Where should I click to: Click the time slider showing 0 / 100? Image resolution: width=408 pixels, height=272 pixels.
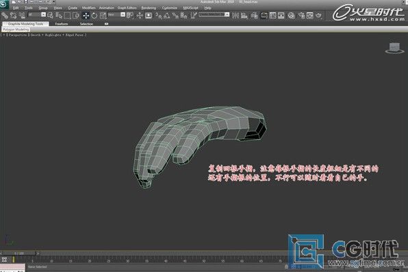pyautogui.click(x=19, y=253)
